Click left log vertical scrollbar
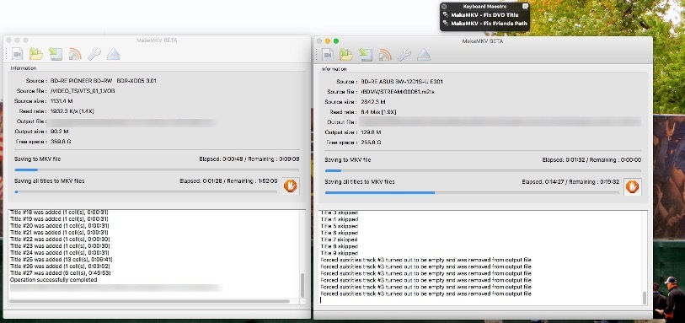685x323 pixels. (x=302, y=286)
